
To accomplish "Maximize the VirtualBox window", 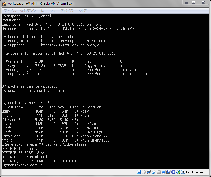I will 193,3.
